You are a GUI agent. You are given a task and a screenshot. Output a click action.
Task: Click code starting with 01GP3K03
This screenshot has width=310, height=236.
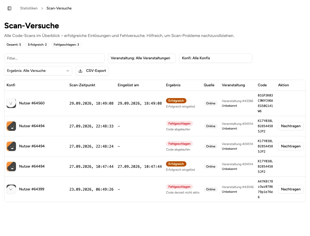[x=265, y=103]
